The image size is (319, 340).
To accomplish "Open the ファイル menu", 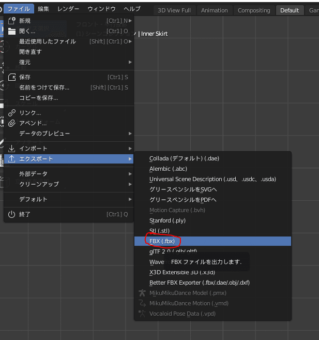I will point(19,9).
